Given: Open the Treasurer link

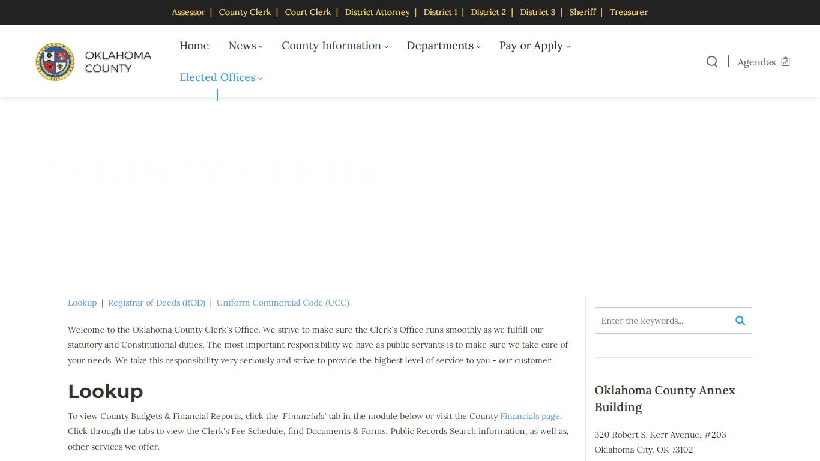Looking at the screenshot, I should click(x=629, y=12).
